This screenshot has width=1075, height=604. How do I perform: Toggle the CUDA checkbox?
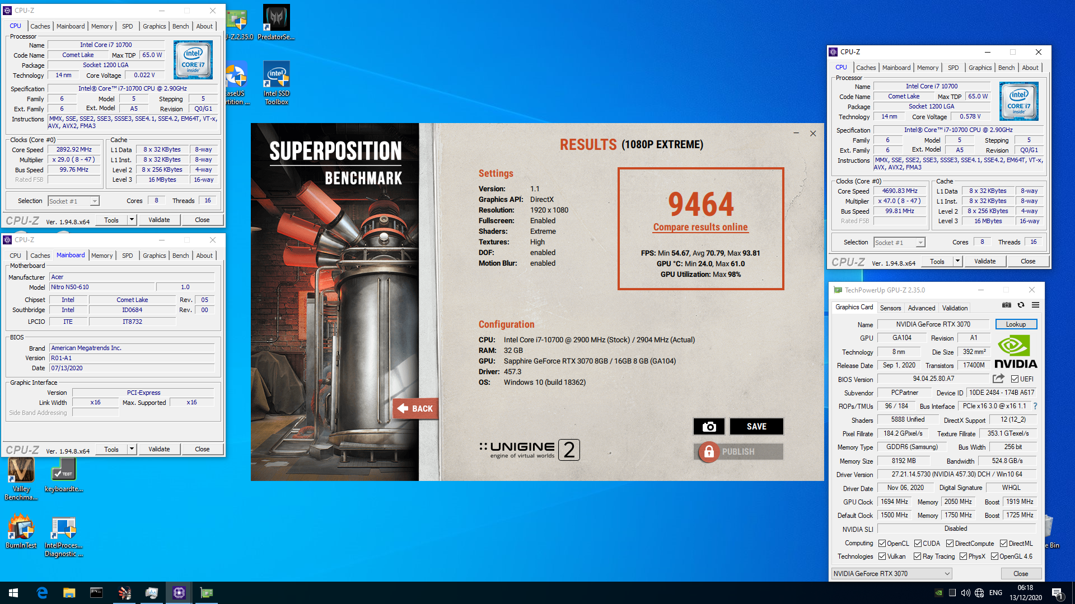(918, 544)
